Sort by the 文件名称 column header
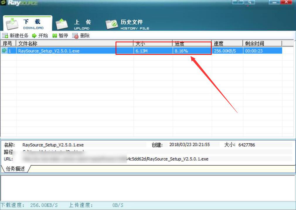 pyautogui.click(x=75, y=44)
